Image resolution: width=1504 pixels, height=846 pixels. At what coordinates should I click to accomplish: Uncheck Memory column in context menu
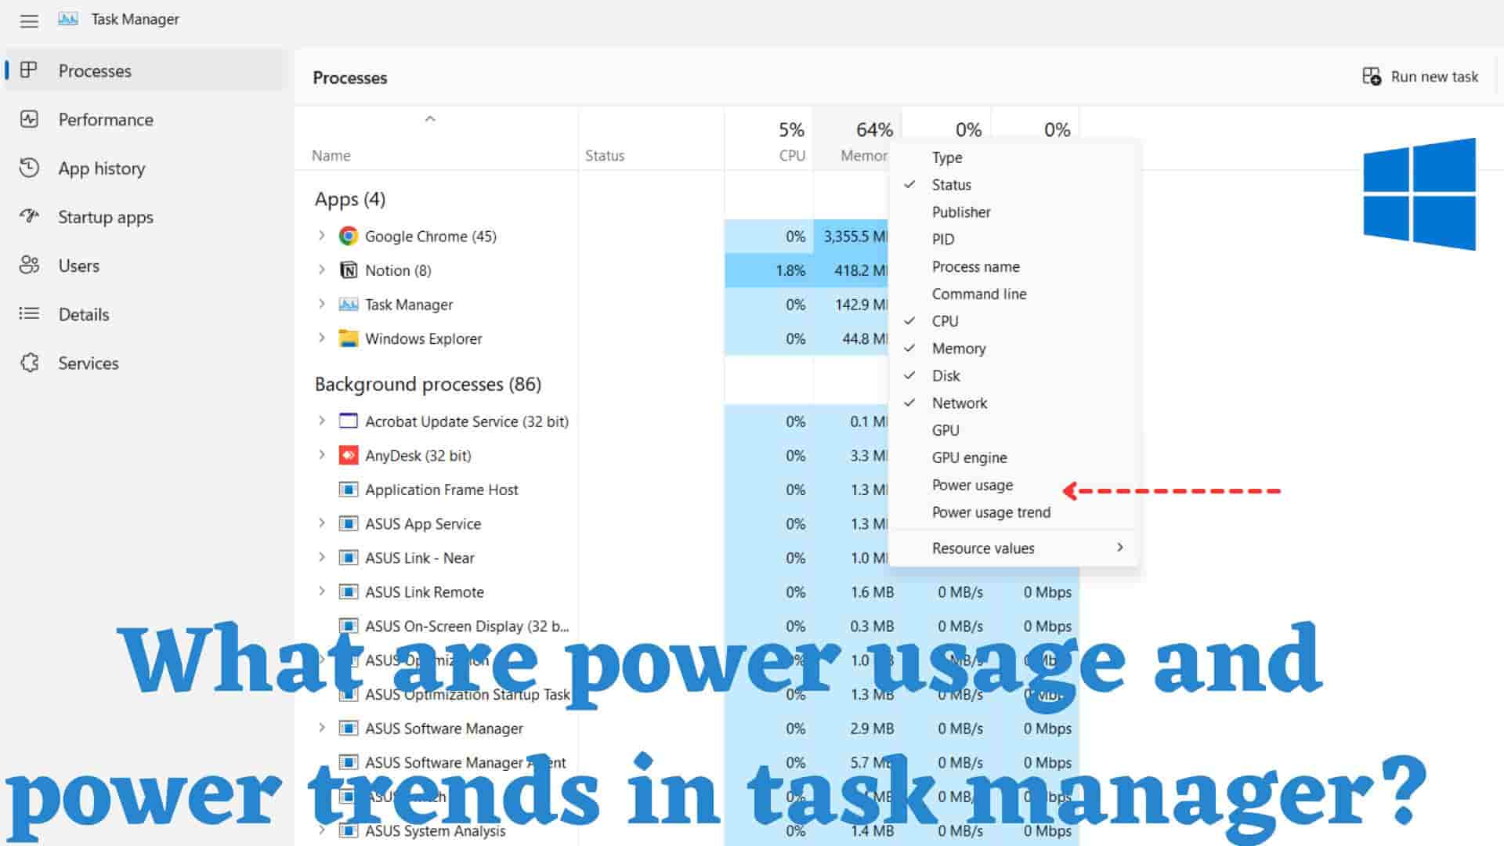point(1014,349)
